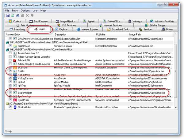Viewport: 184px width, 139px height.
Task: Click the Bluetooth.lnk entry icon
Action: click(x=15, y=108)
